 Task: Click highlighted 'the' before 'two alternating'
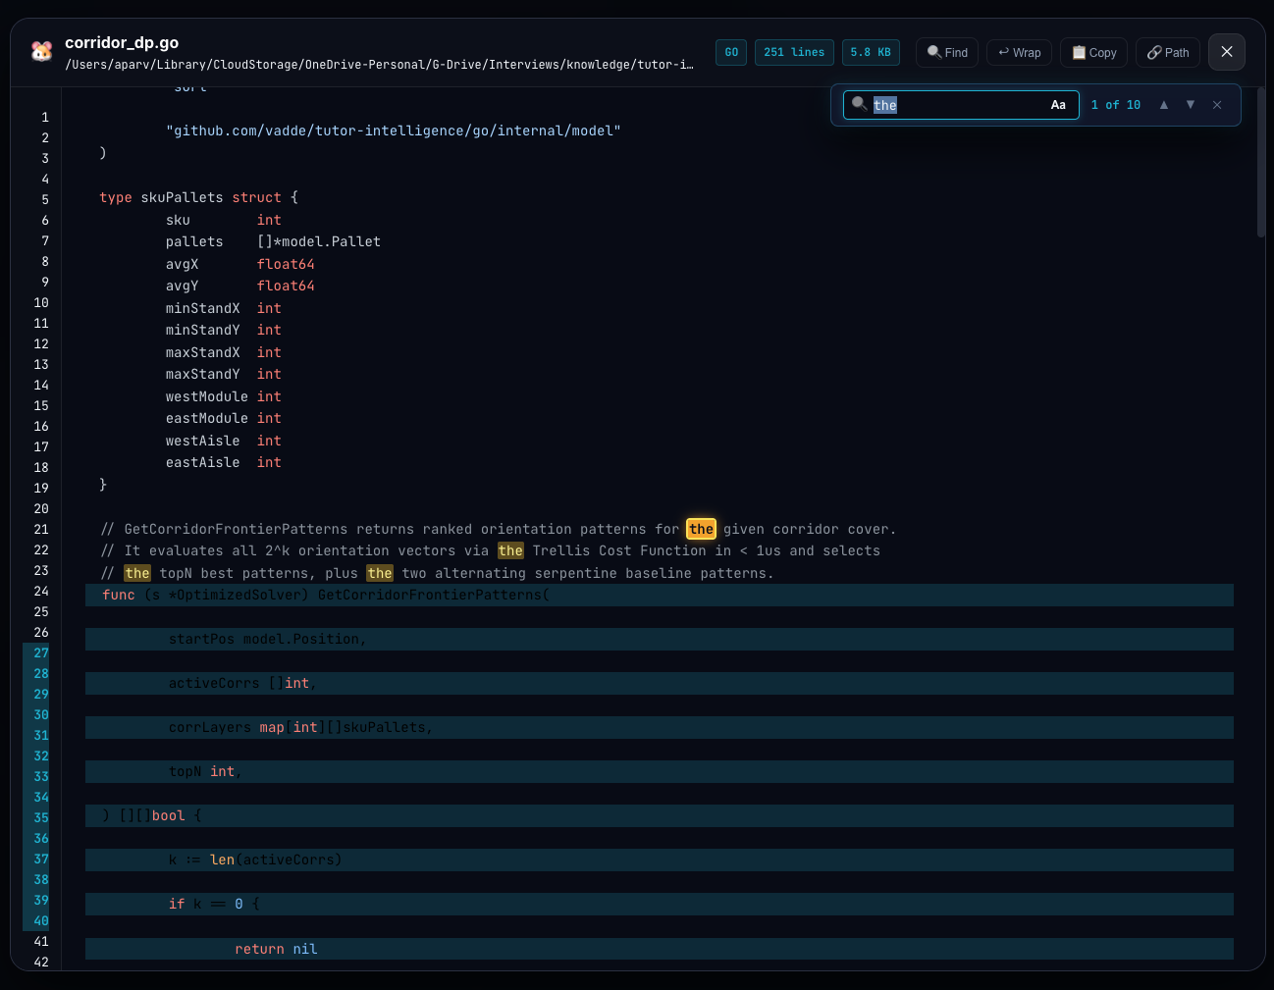[380, 574]
